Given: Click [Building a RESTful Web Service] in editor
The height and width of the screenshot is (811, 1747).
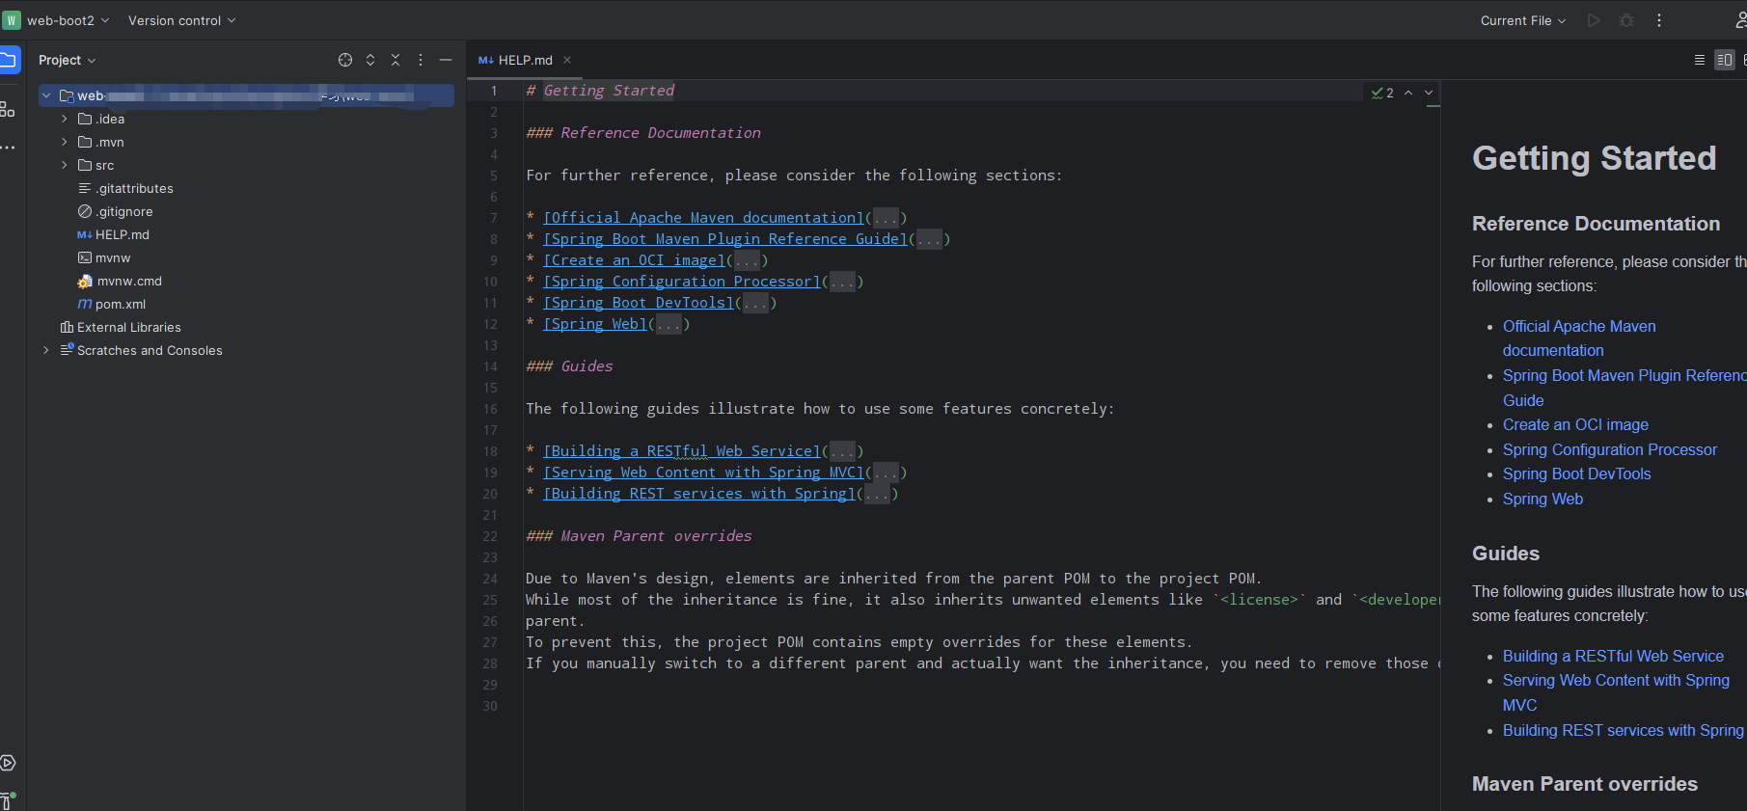Looking at the screenshot, I should (x=682, y=451).
